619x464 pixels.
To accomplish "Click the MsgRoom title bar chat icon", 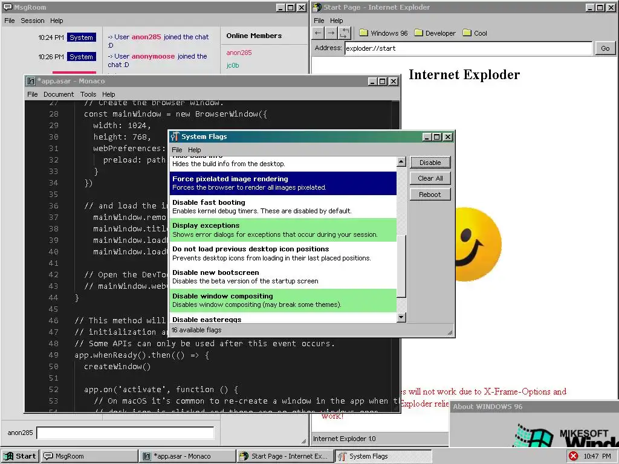I will click(7, 7).
